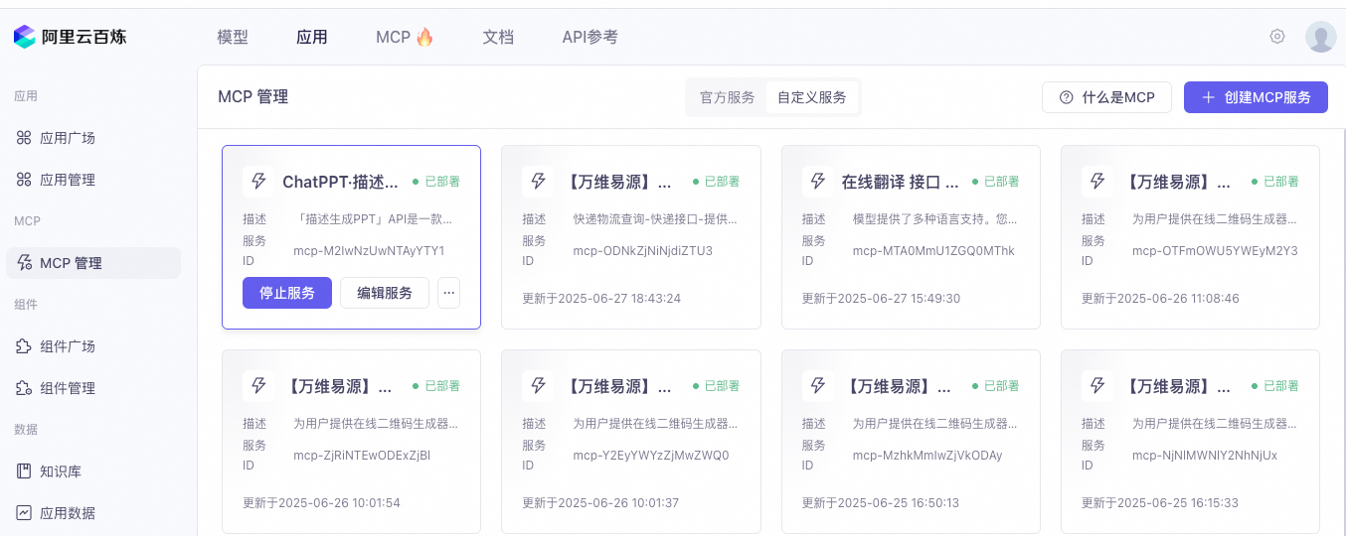Screen dimensions: 1346x536
Task: Open the ChatPPT card more options menu
Action: pyautogui.click(x=448, y=293)
